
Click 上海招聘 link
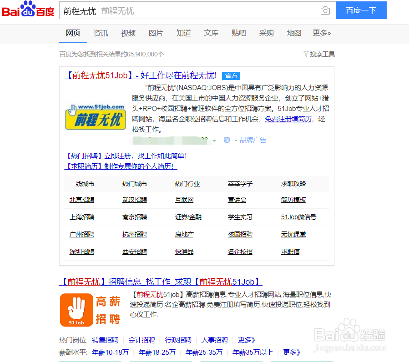click(x=81, y=217)
